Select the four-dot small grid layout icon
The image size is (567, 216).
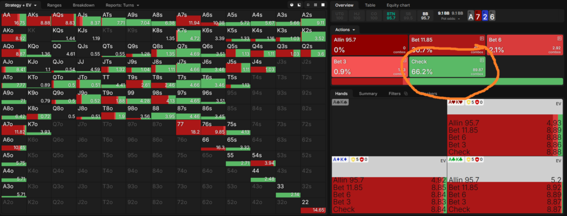pos(308,5)
